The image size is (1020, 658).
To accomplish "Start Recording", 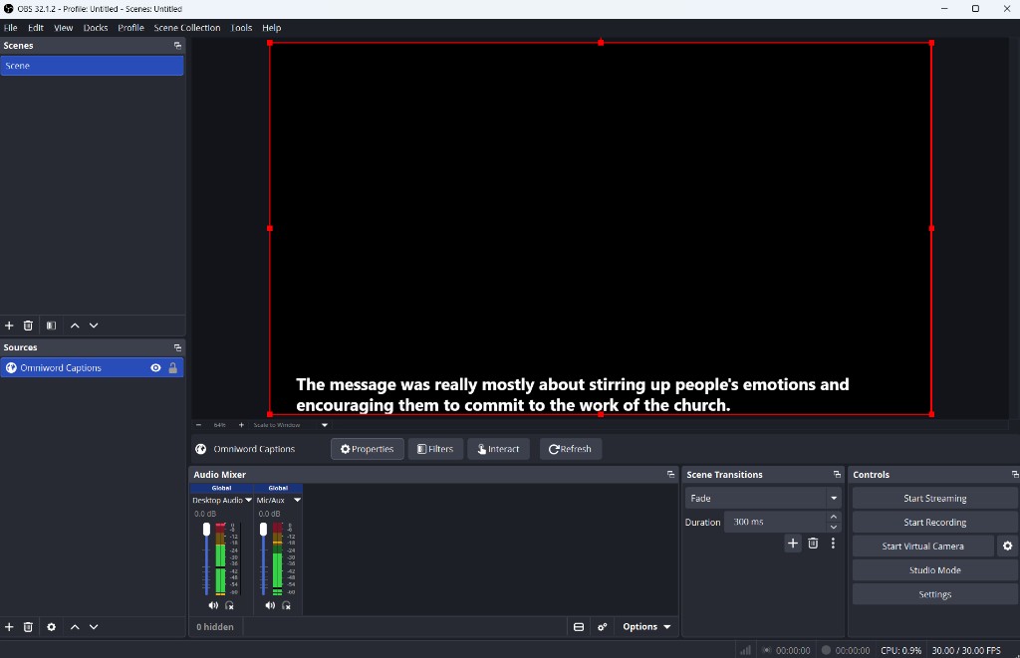I will (x=934, y=523).
